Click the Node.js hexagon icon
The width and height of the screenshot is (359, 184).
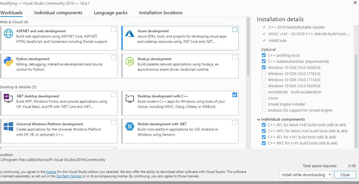(x=129, y=61)
